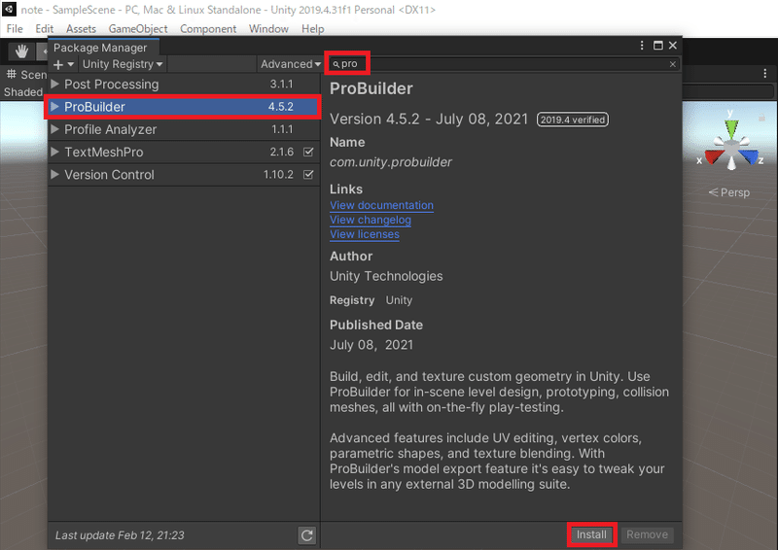The height and width of the screenshot is (550, 778).
Task: Click the com.unity.probuilder package name
Action: (391, 162)
